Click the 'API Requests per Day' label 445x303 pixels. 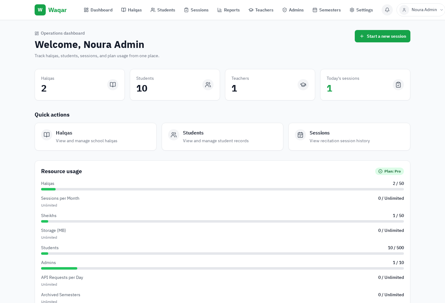(62, 277)
